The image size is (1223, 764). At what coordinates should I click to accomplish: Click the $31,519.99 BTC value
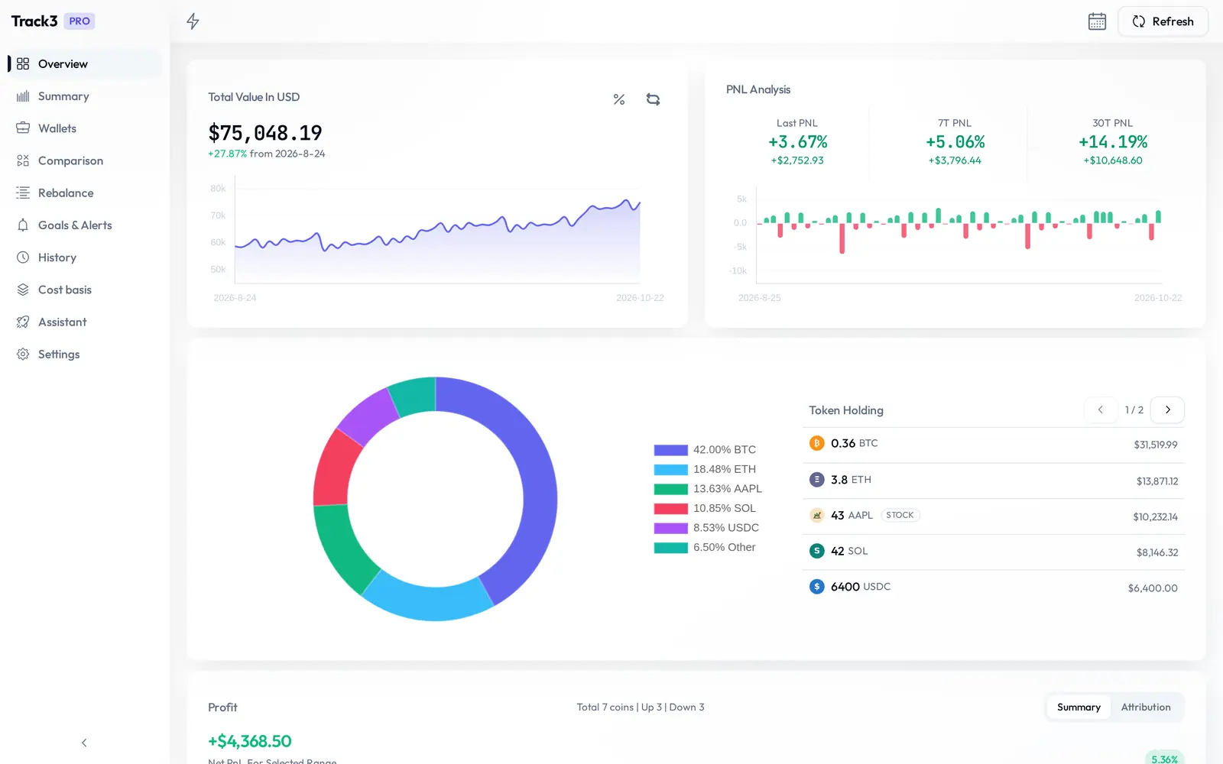point(1156,445)
